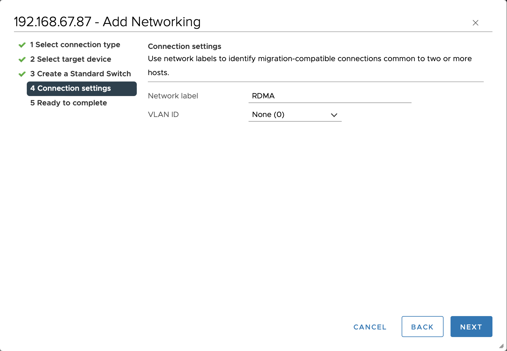The width and height of the screenshot is (507, 351).
Task: Grab the resize handle in the dialog corner
Action: tap(501, 346)
